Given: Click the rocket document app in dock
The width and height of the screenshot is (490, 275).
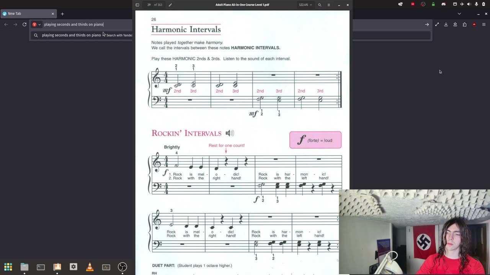Looking at the screenshot, I should [57, 267].
